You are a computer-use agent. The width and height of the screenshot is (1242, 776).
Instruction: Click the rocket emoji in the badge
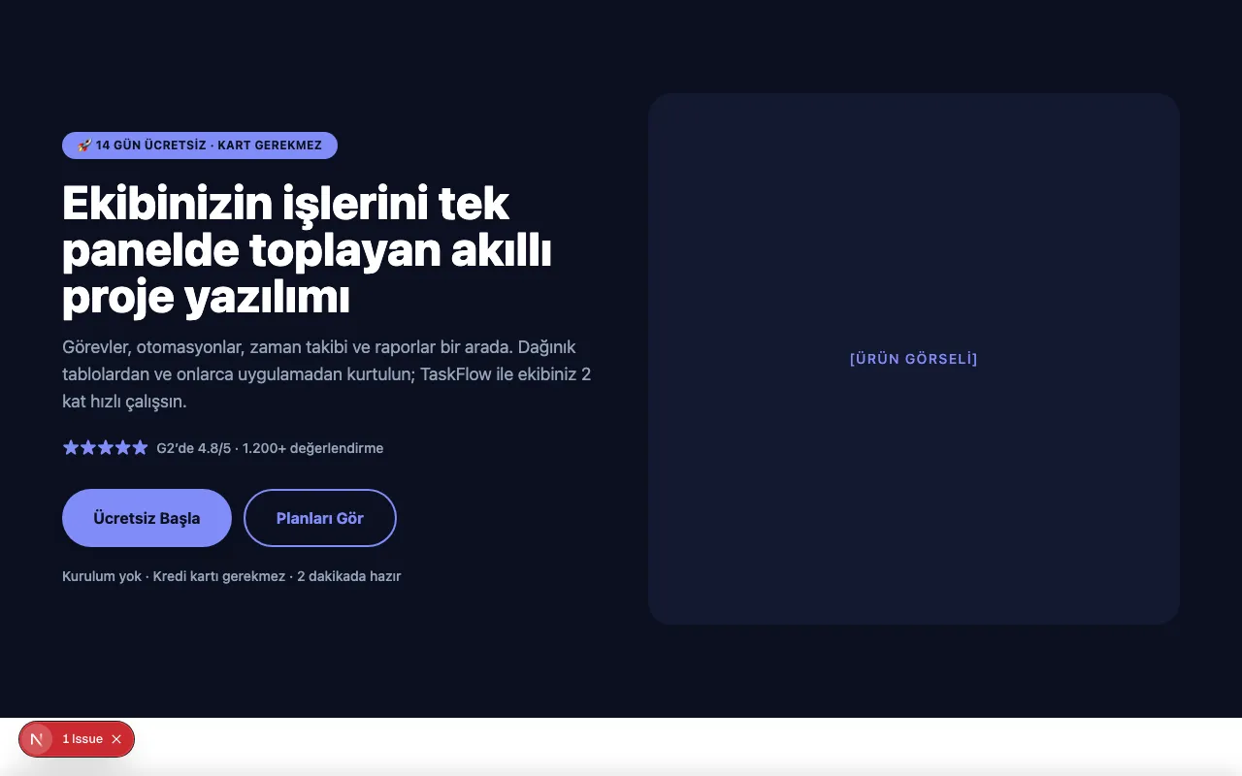point(84,145)
